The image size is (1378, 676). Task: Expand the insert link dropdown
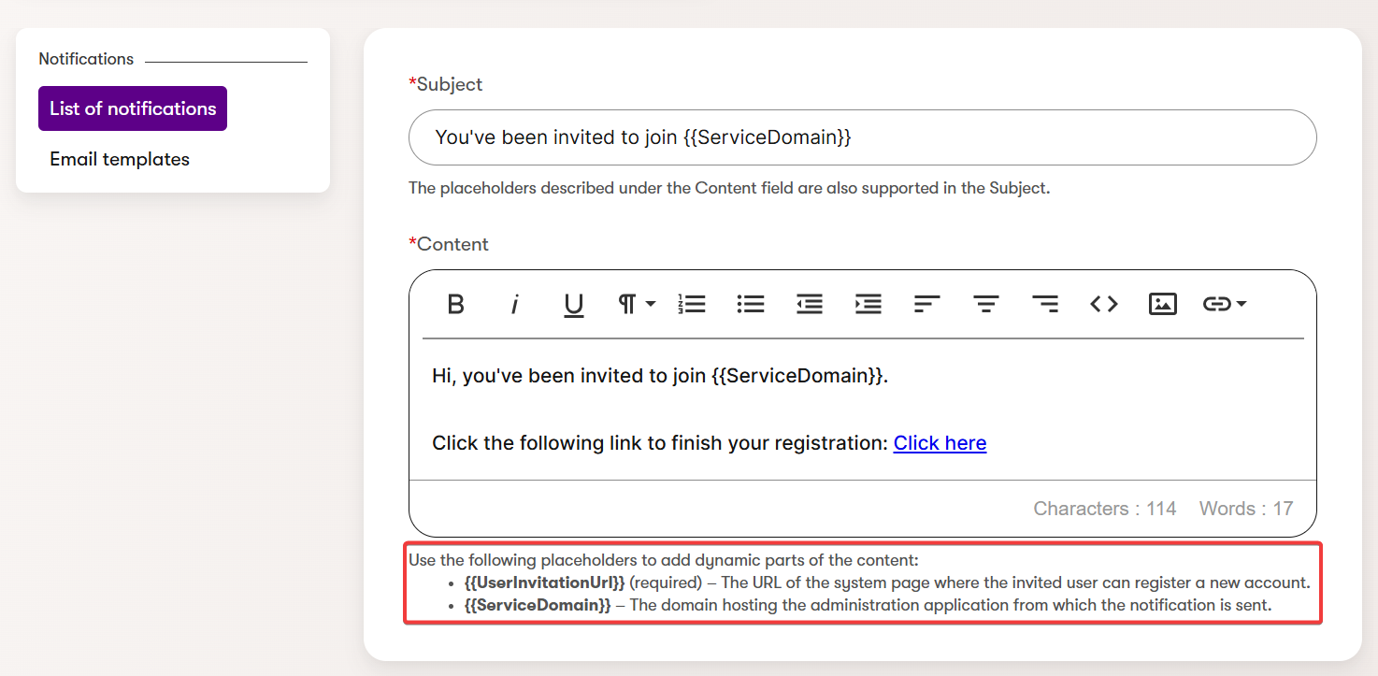tap(1224, 304)
